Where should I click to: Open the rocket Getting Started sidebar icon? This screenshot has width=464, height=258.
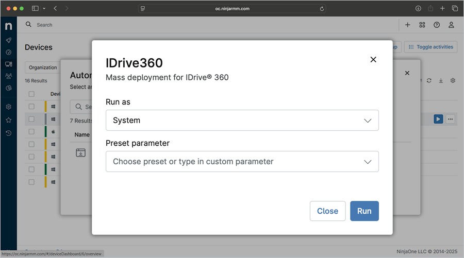[8, 40]
